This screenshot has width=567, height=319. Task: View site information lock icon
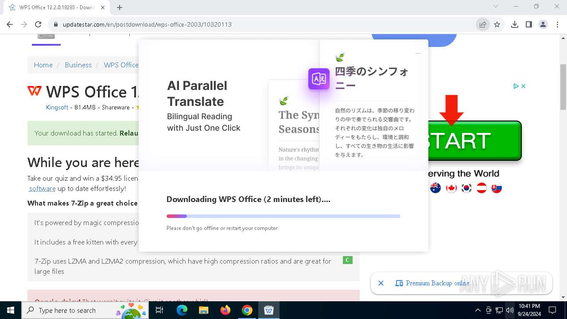click(x=56, y=24)
